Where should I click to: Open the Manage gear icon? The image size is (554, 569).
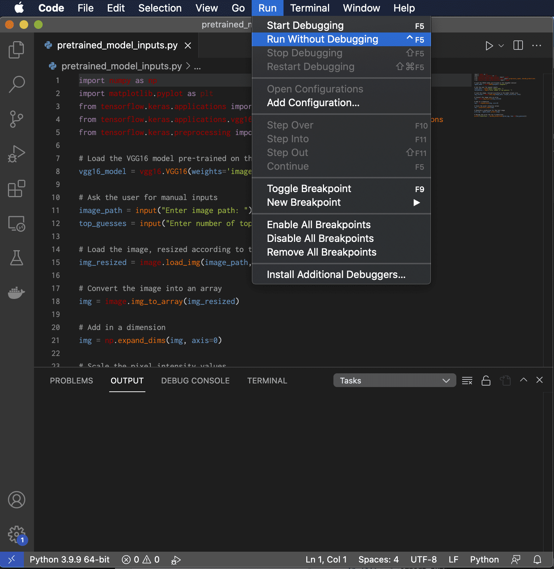coord(16,534)
